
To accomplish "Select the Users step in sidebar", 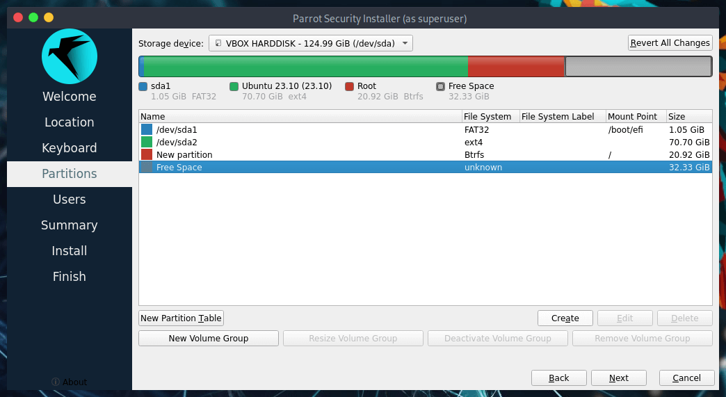I will [x=69, y=200].
